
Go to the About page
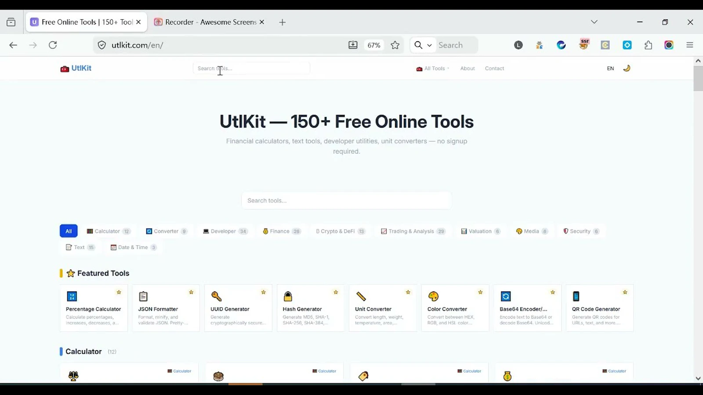467,68
